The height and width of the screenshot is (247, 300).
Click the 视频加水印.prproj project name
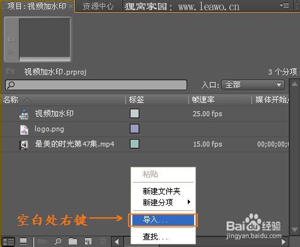[55, 72]
